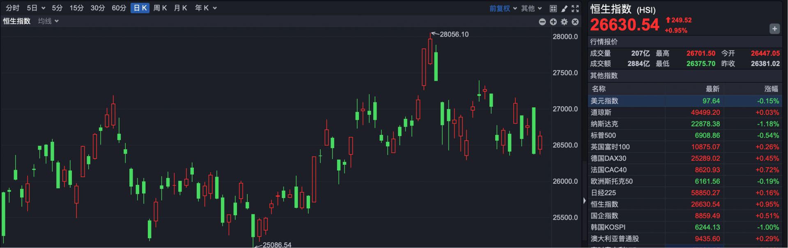Switch to the 周K weekly chart tab
Screen dimensions: 788x248
[x=160, y=8]
